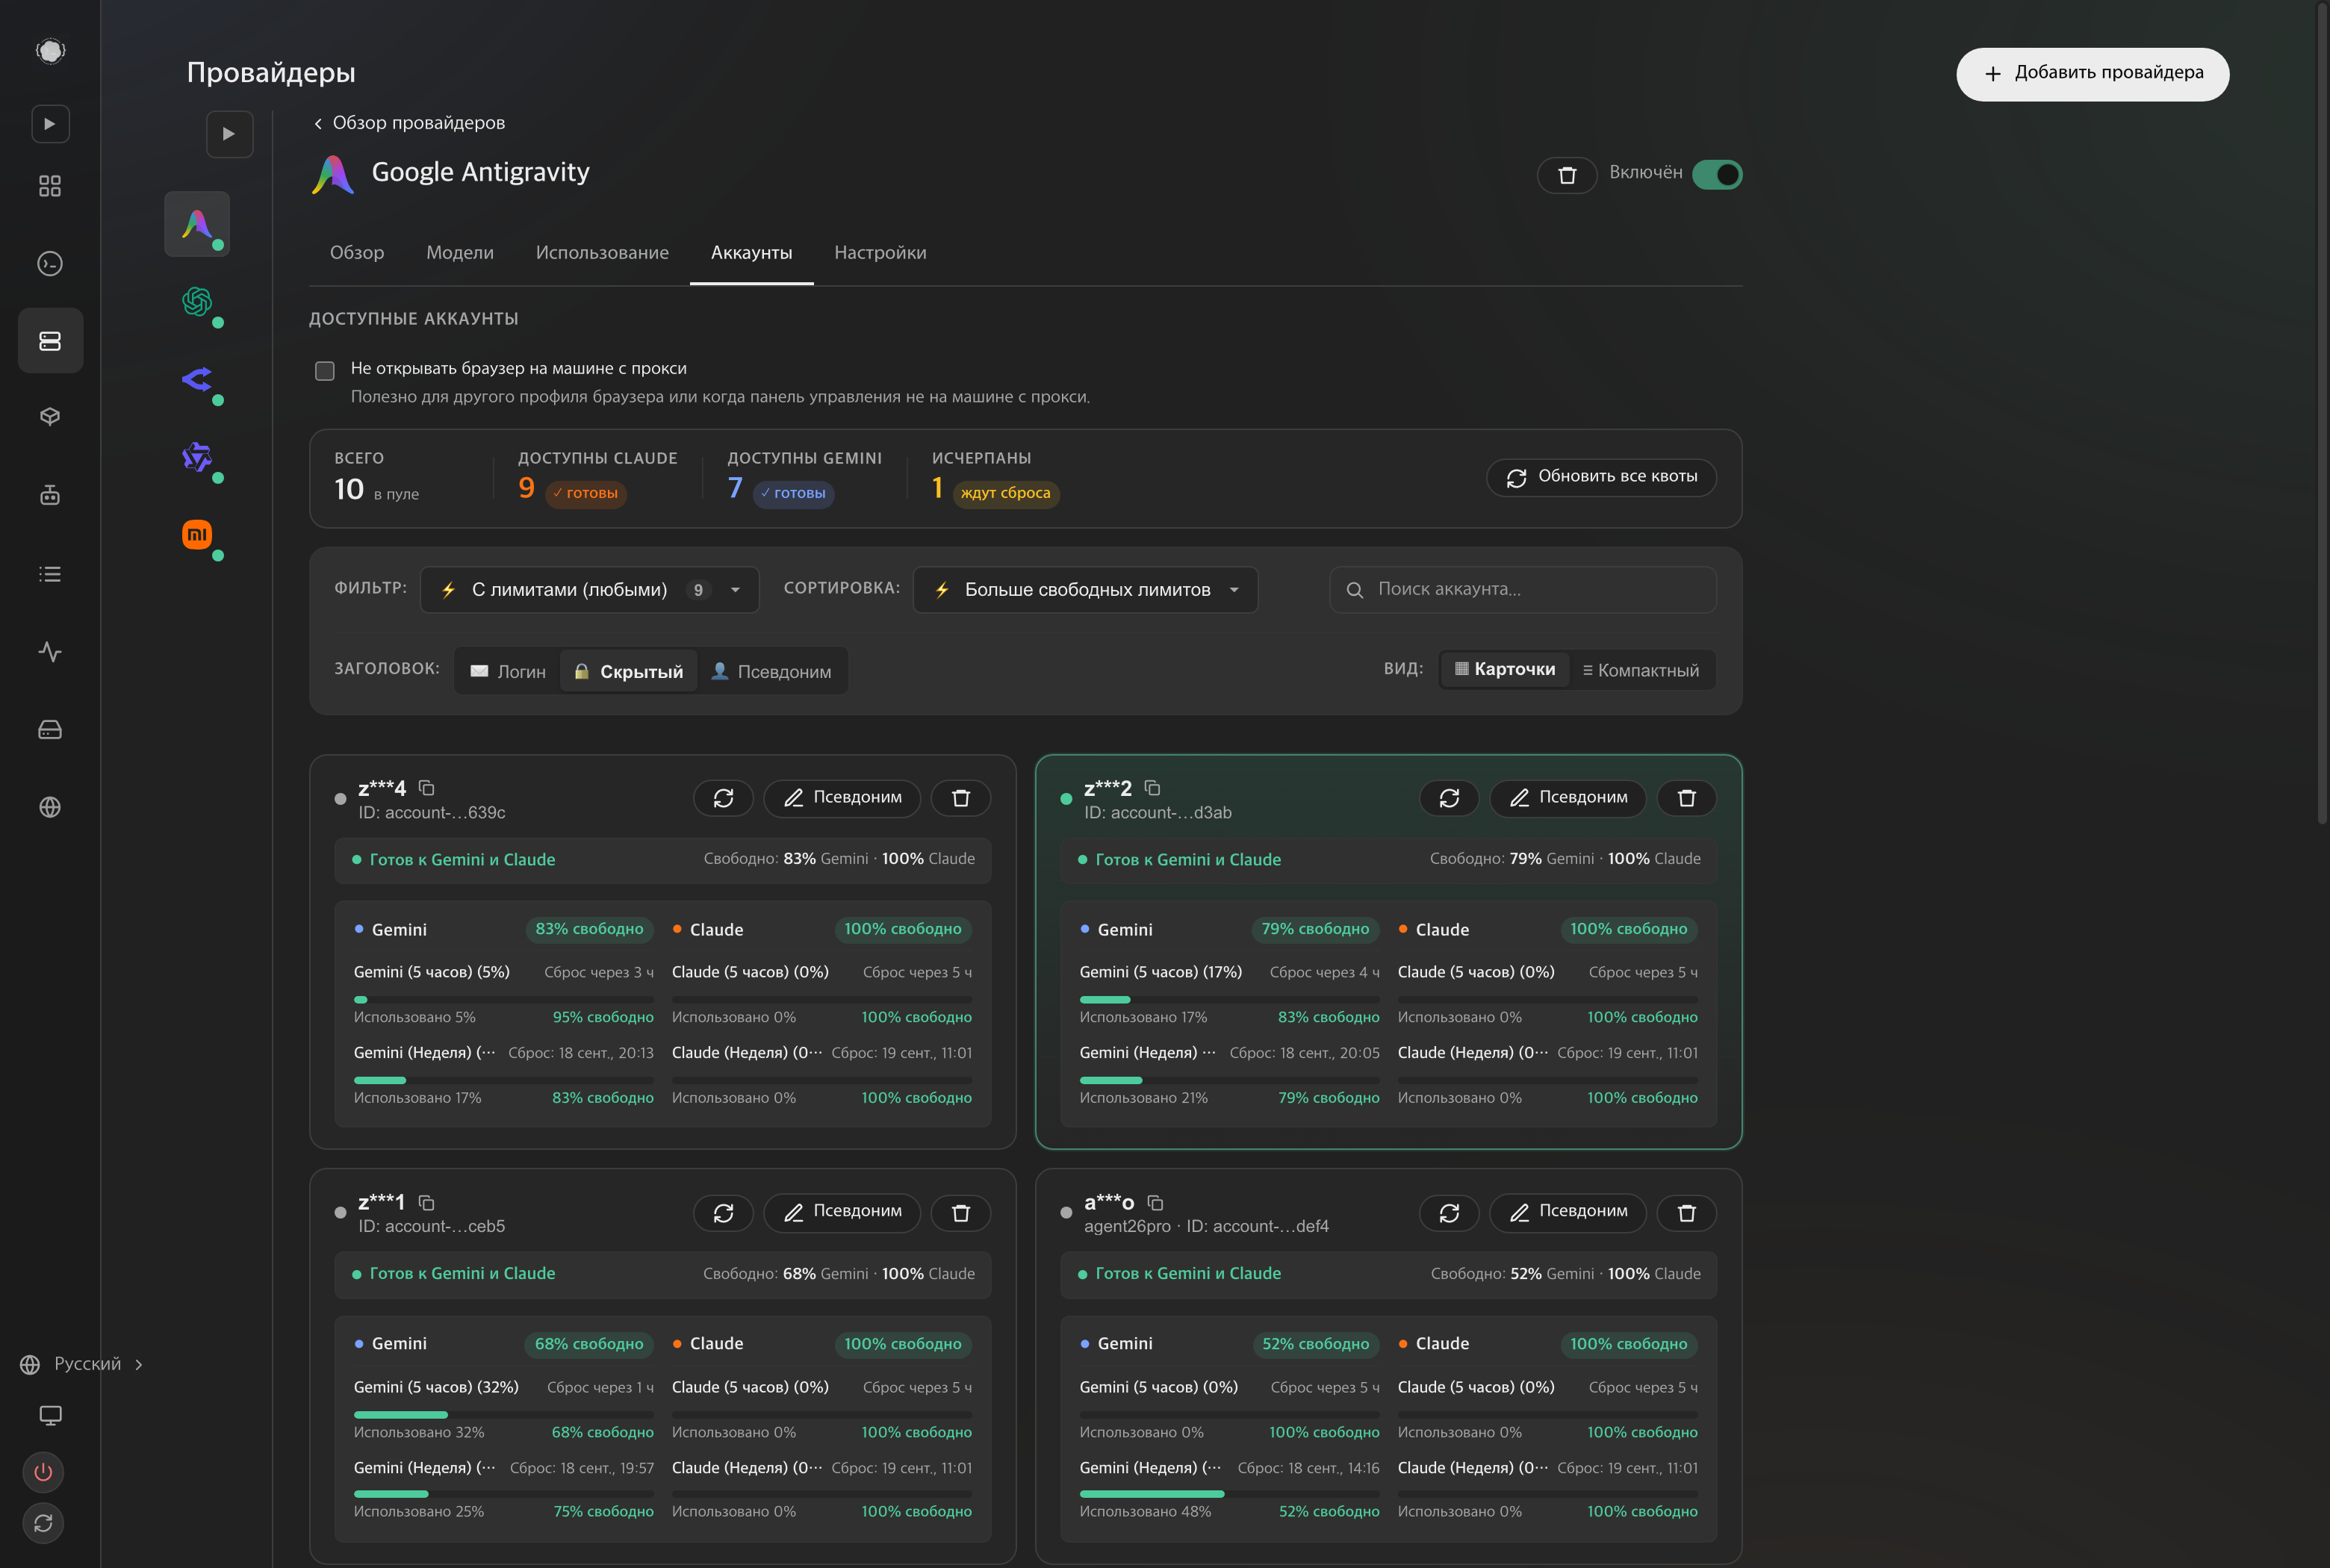Open the sort dropdown Больше свободных лимитов
2330x1568 pixels.
click(x=1085, y=590)
